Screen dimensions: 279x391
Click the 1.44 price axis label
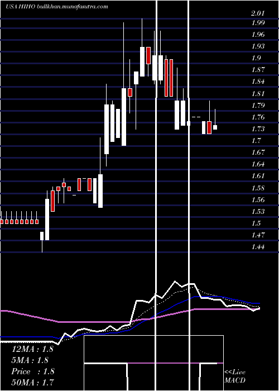pyautogui.click(x=258, y=247)
